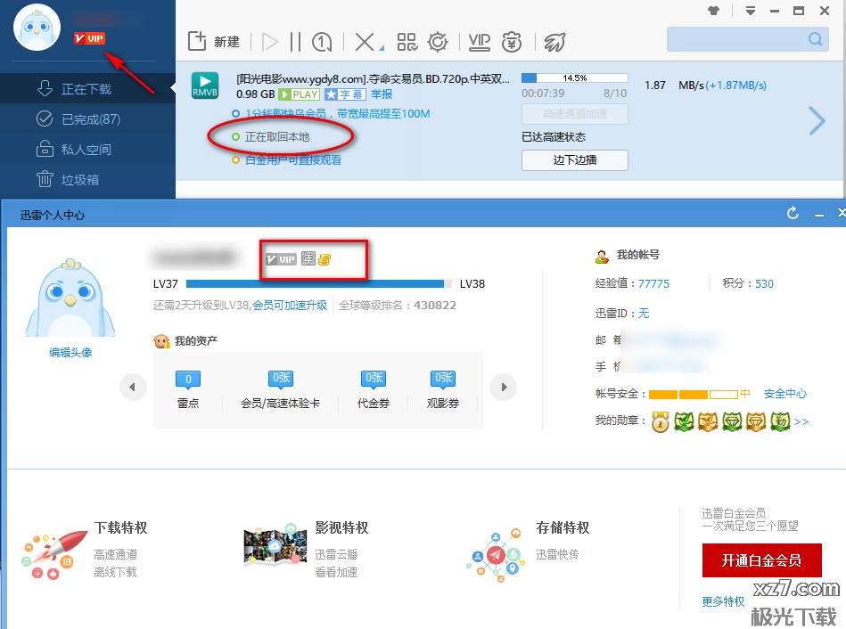The image size is (846, 629).
Task: Expand task details with the right chevron
Action: (x=817, y=121)
